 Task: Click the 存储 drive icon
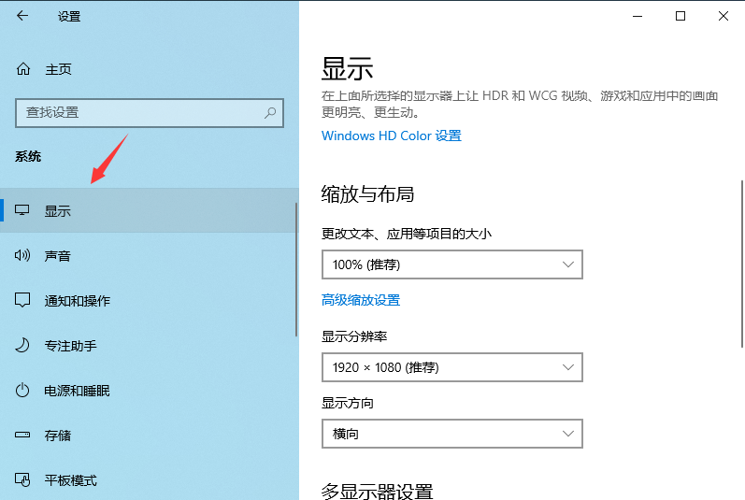pyautogui.click(x=23, y=436)
